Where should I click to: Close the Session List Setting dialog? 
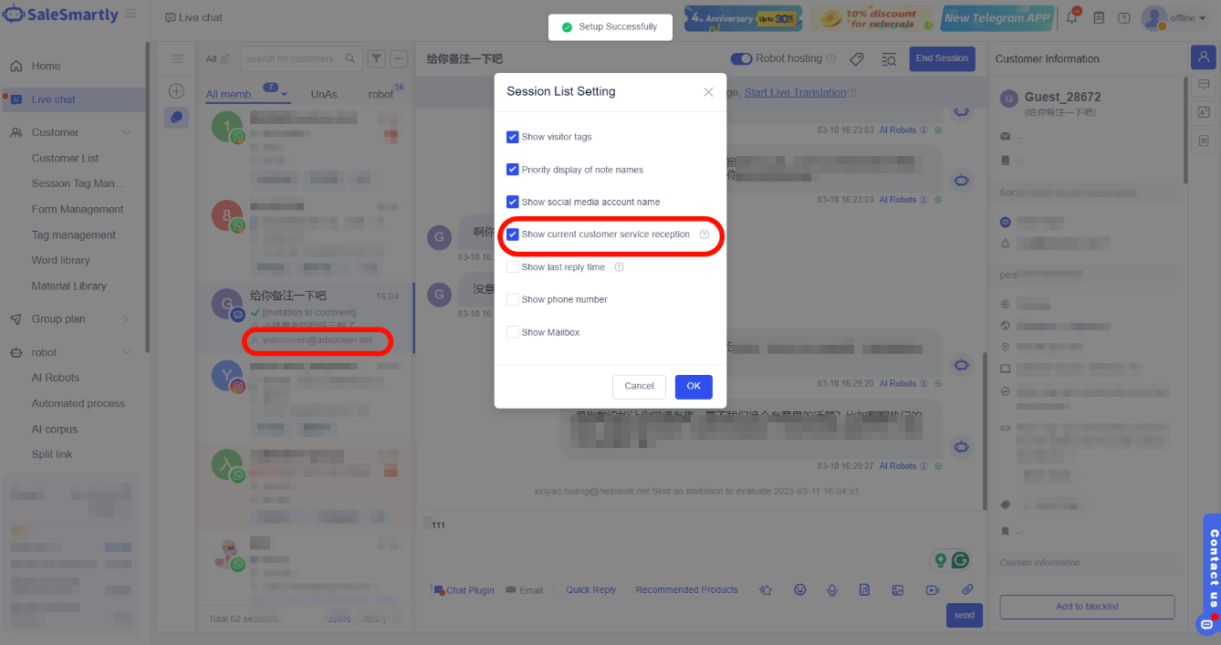pyautogui.click(x=708, y=92)
